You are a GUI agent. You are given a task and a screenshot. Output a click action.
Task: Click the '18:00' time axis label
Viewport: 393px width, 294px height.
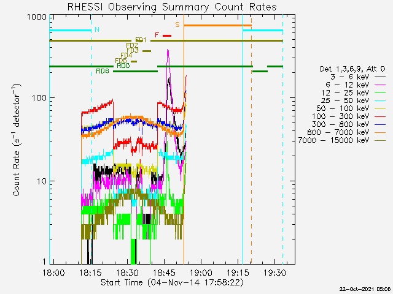(x=53, y=273)
